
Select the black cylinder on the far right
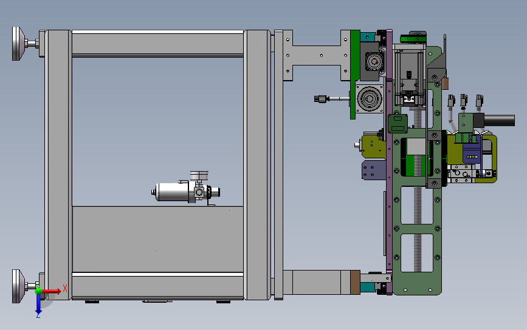point(499,120)
